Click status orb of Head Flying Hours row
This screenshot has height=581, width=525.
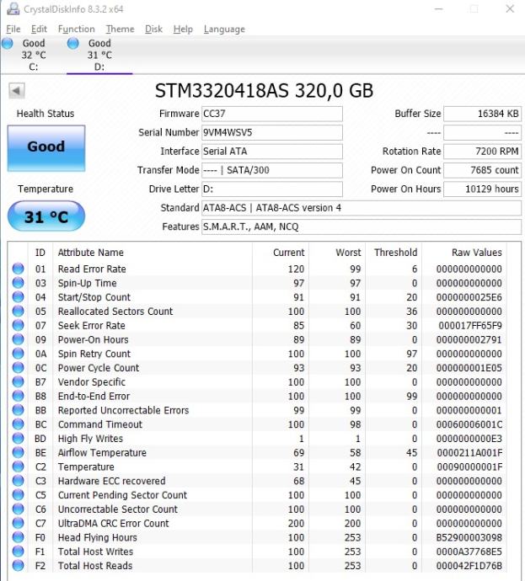pos(18,537)
